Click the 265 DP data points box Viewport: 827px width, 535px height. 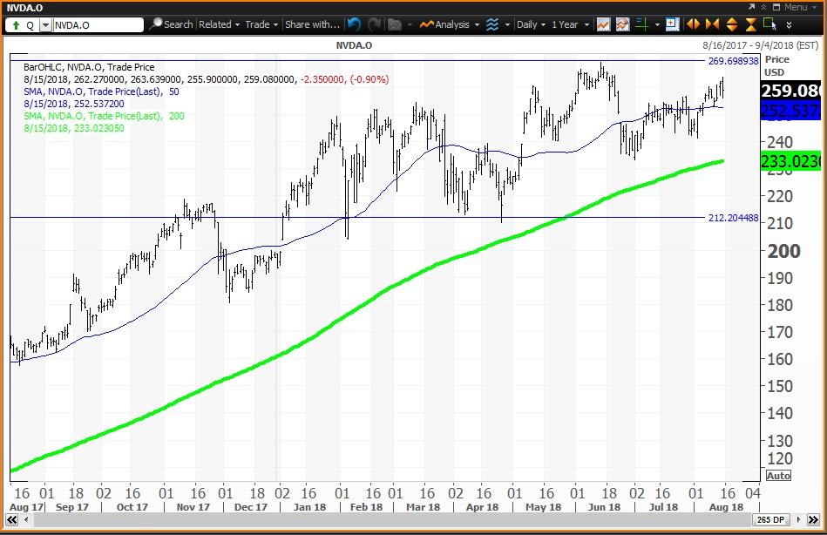pyautogui.click(x=771, y=519)
